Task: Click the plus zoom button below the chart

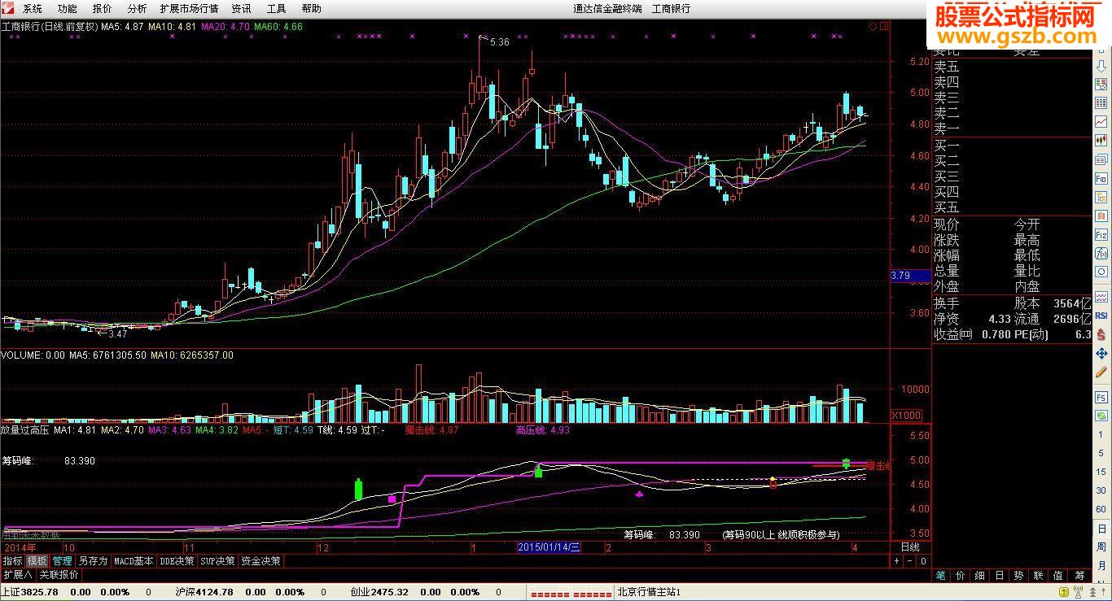Action: pos(897,561)
